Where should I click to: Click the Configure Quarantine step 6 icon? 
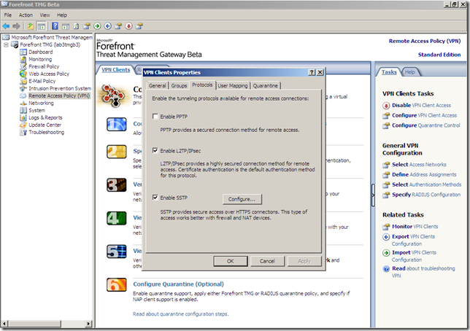tap(117, 284)
